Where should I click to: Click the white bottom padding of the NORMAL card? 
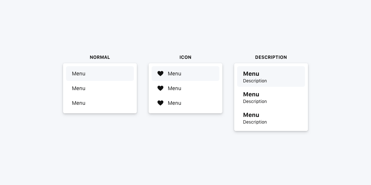(x=100, y=112)
